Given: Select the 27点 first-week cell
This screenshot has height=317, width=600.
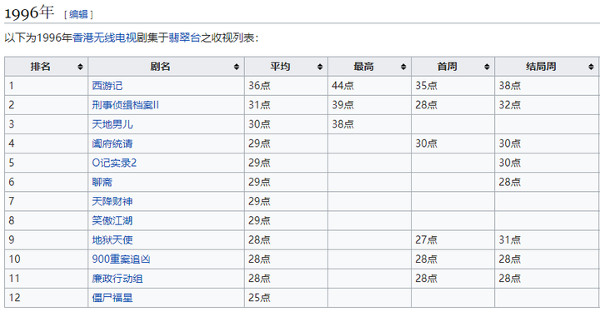Looking at the screenshot, I should tap(453, 240).
